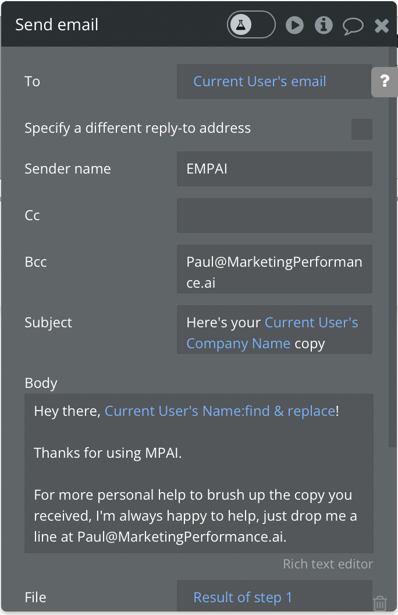Click Current User's email in To field
Screen dimensions: 398x615
[260, 82]
